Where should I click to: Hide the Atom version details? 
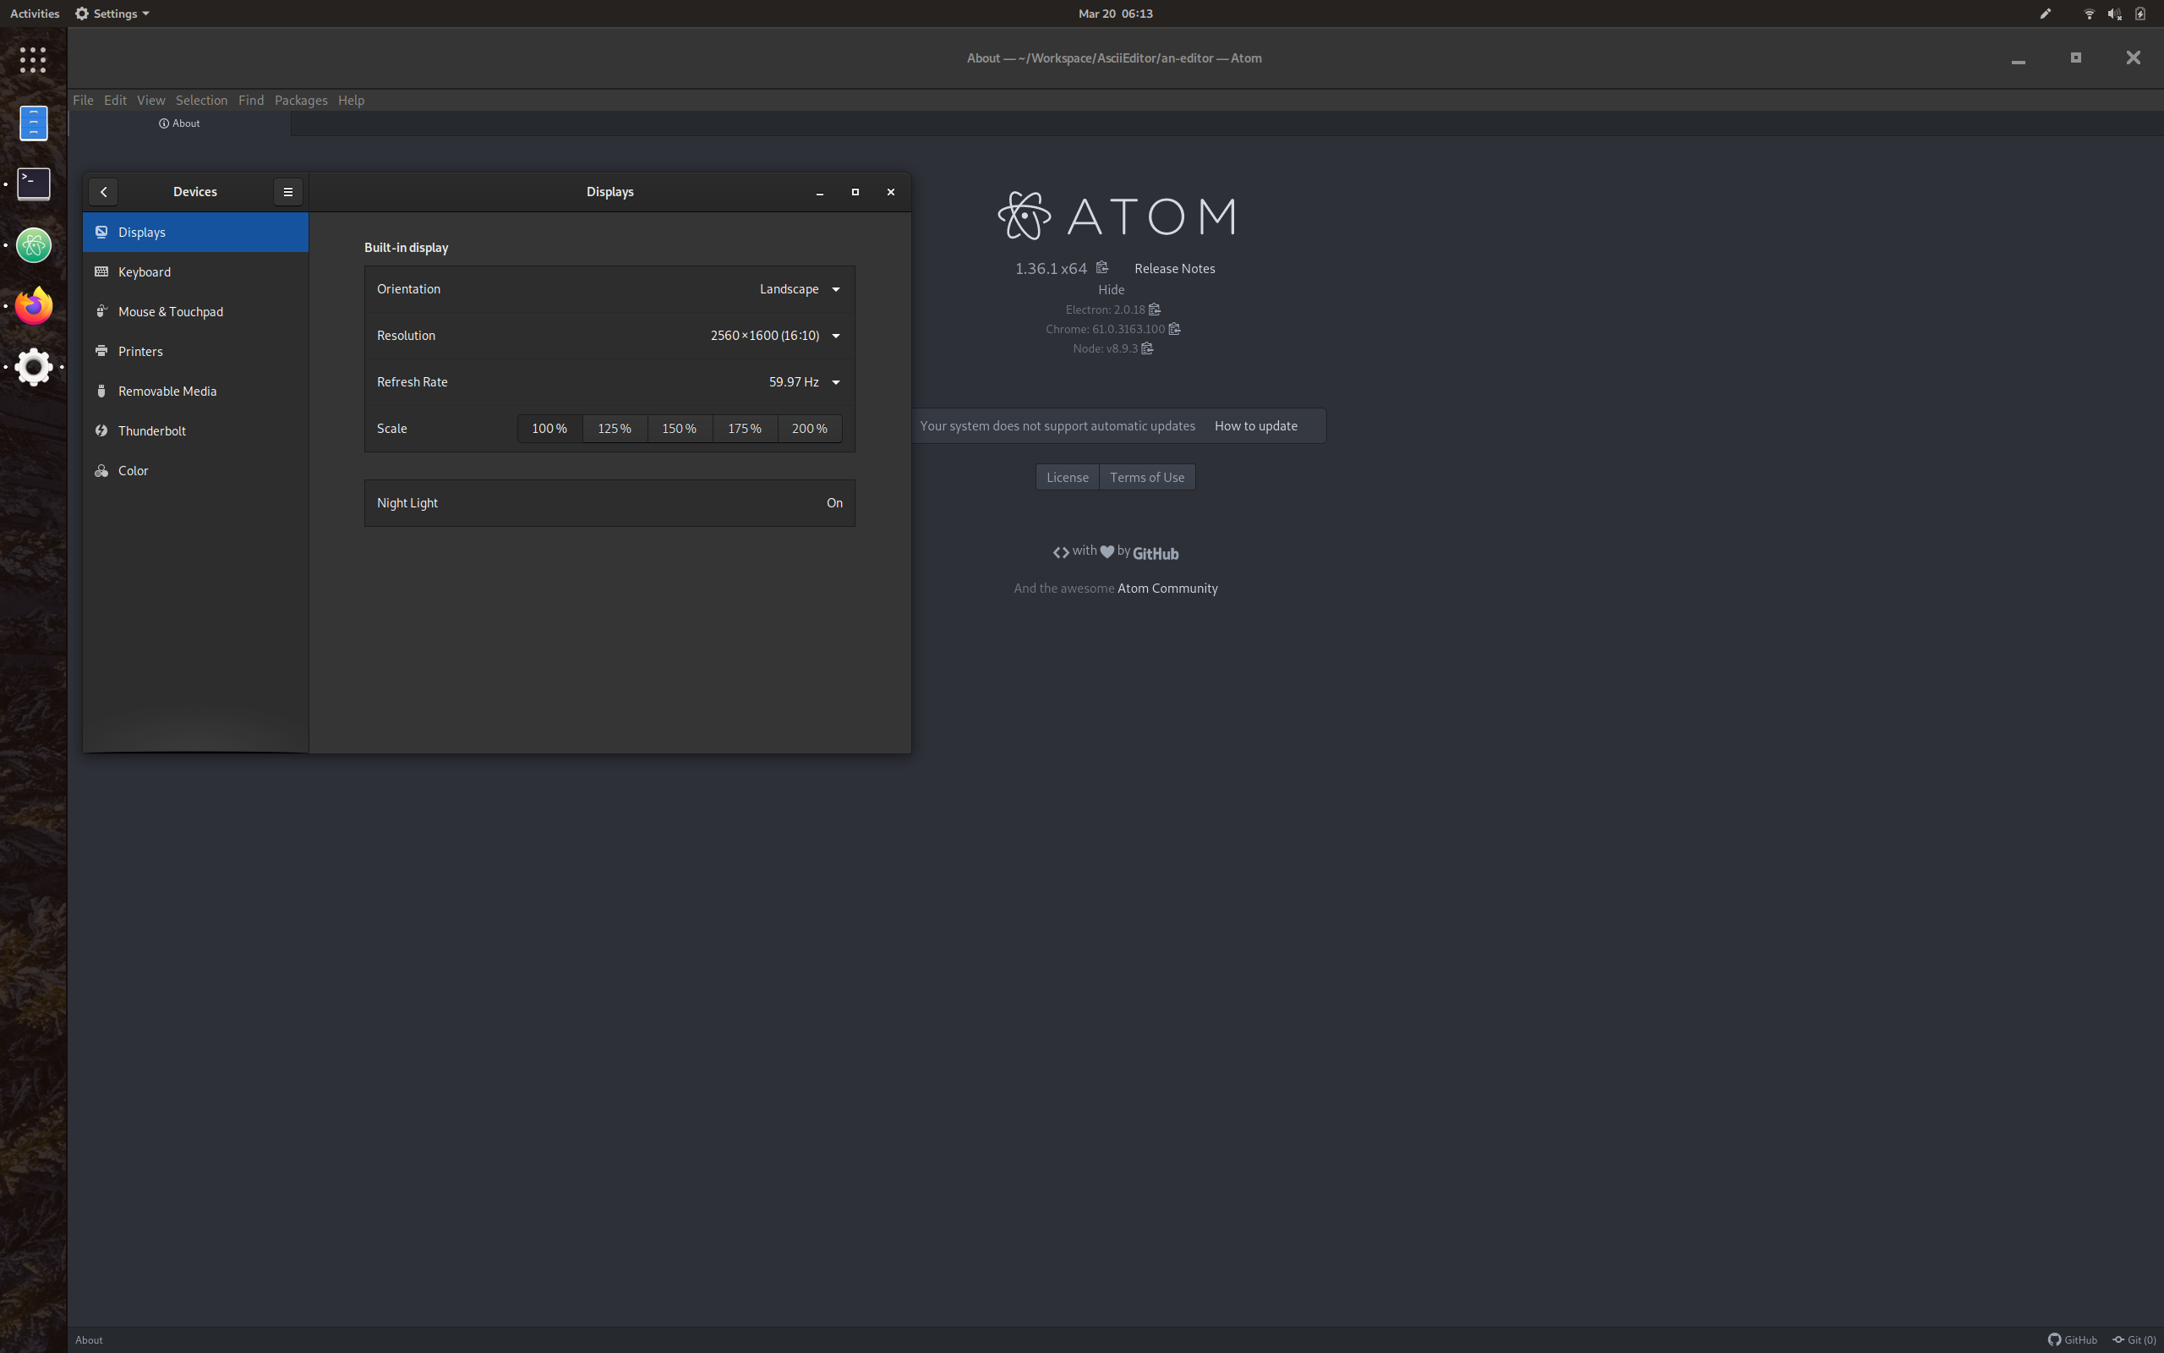tap(1111, 290)
